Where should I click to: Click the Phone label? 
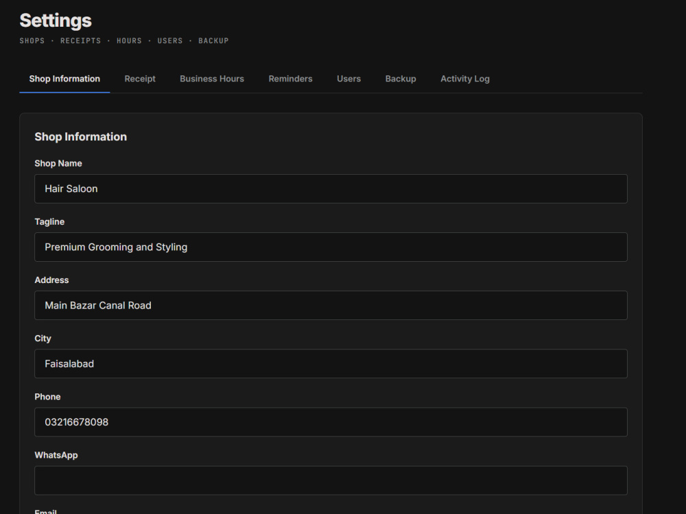[x=48, y=397]
